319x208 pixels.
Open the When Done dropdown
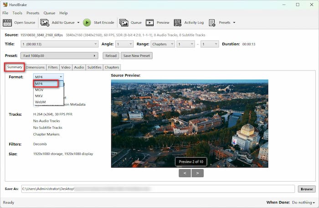coord(304,203)
